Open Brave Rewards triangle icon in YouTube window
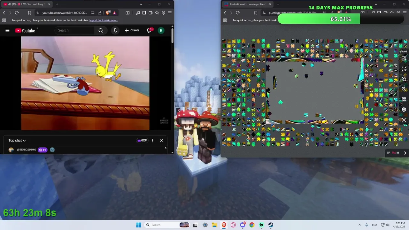The width and height of the screenshot is (409, 230). (114, 13)
